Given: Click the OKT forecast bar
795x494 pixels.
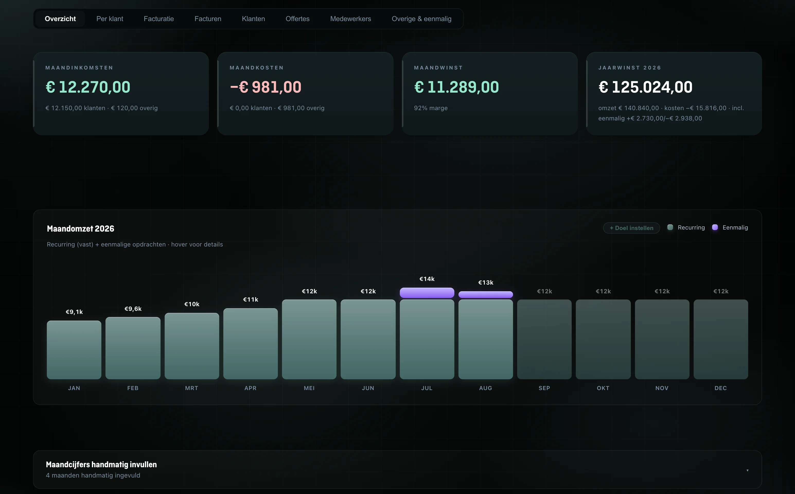Looking at the screenshot, I should [603, 339].
